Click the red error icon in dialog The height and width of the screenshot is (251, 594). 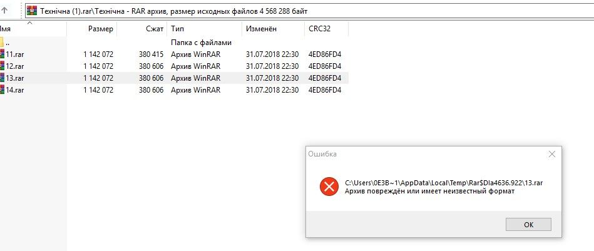[329, 187]
